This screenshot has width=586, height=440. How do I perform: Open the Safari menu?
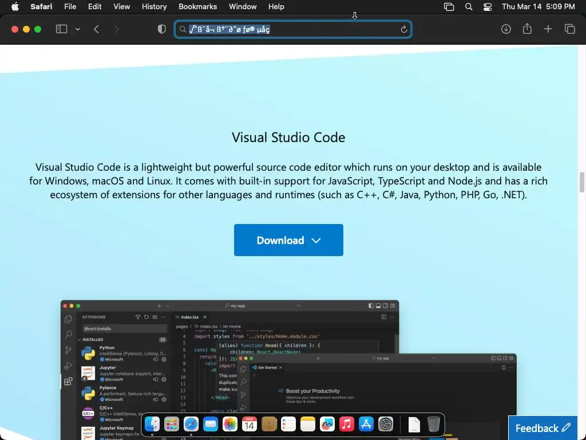(41, 7)
